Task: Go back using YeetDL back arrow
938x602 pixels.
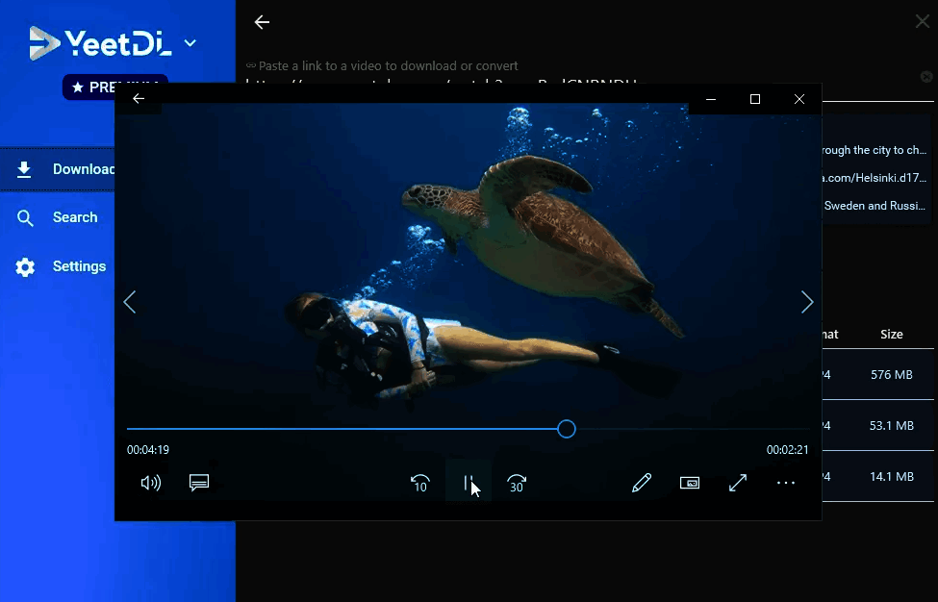Action: click(262, 22)
